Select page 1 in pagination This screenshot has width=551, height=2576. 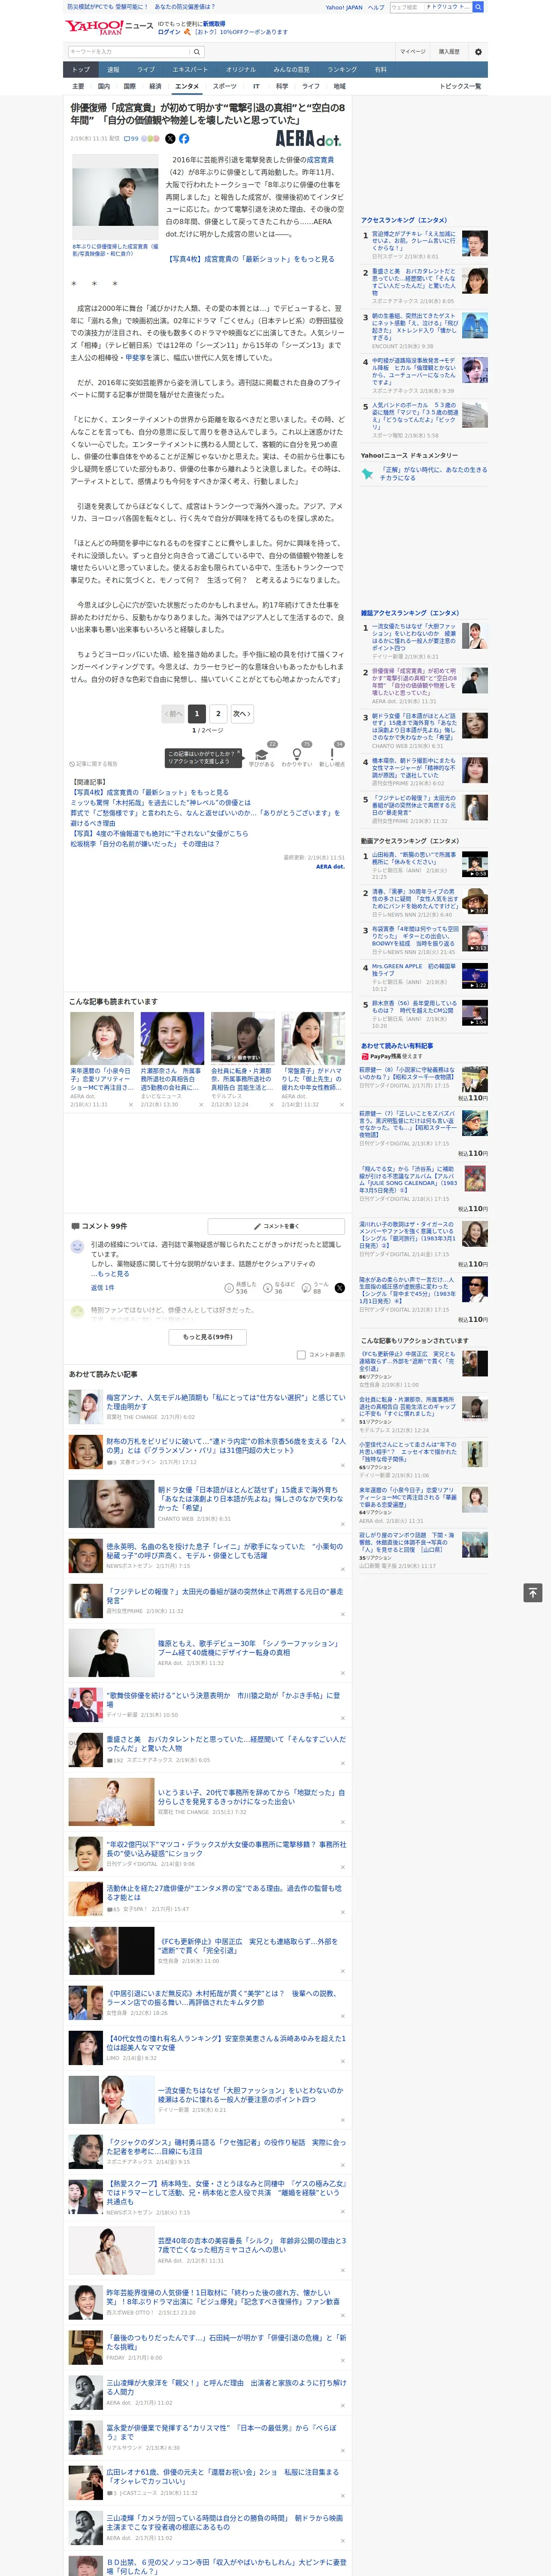pyautogui.click(x=197, y=713)
